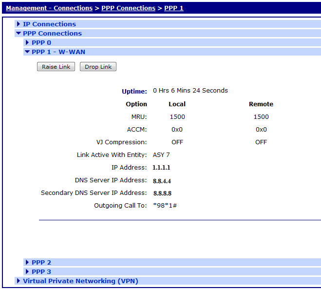Collapse the PPP Connections section arrow

[19, 33]
